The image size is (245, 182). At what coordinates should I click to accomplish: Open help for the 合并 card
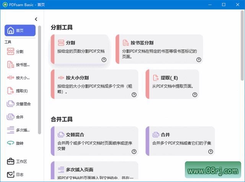[x=211, y=151]
